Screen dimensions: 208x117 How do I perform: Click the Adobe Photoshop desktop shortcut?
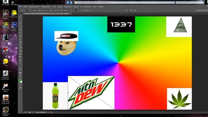[14, 27]
